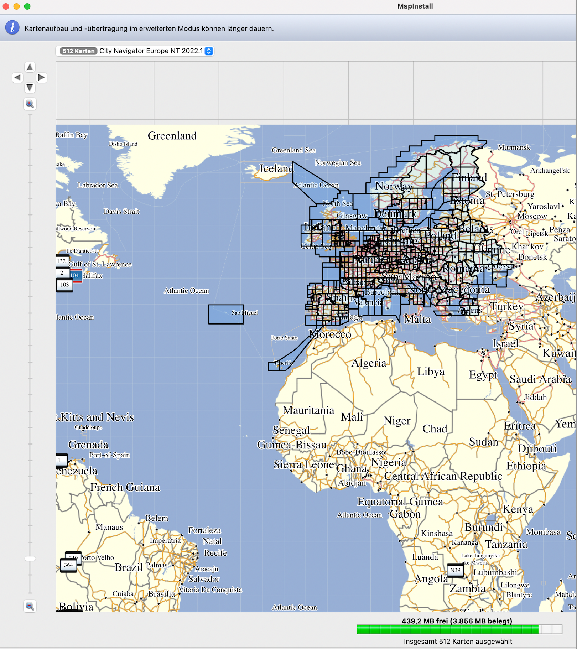Image resolution: width=577 pixels, height=649 pixels.
Task: Click the 512 Karten badge
Action: click(x=78, y=51)
